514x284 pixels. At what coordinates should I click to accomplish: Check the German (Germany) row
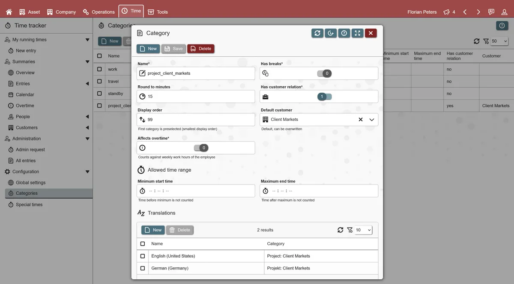click(x=143, y=268)
